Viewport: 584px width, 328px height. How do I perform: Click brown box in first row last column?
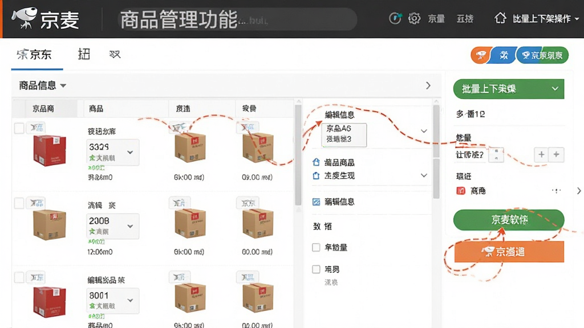click(258, 147)
